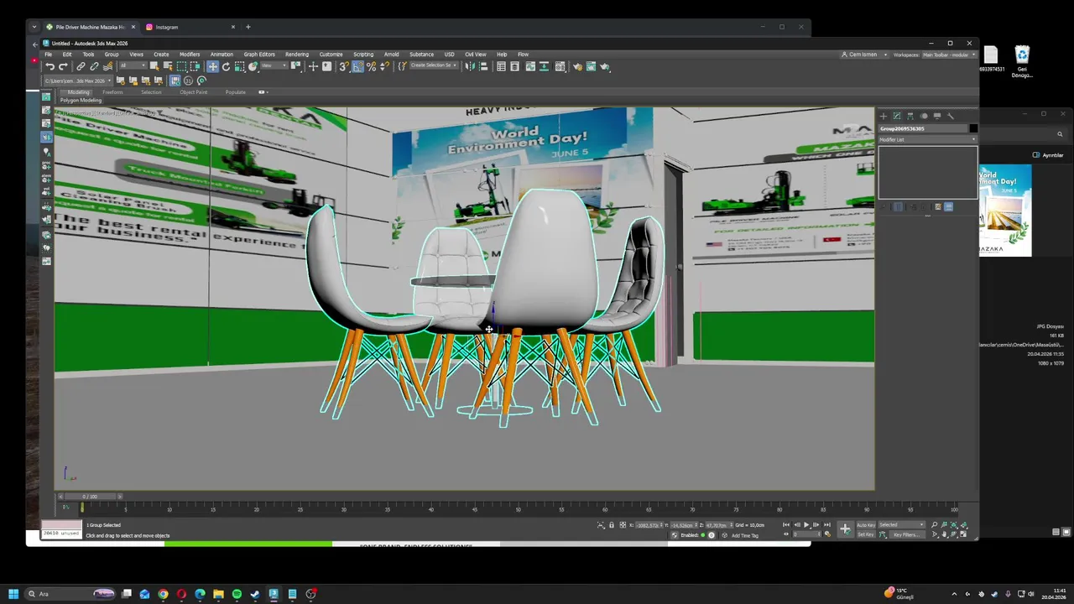Screen dimensions: 1074x604
Task: Activate the Select and Move tool
Action: pyautogui.click(x=212, y=66)
